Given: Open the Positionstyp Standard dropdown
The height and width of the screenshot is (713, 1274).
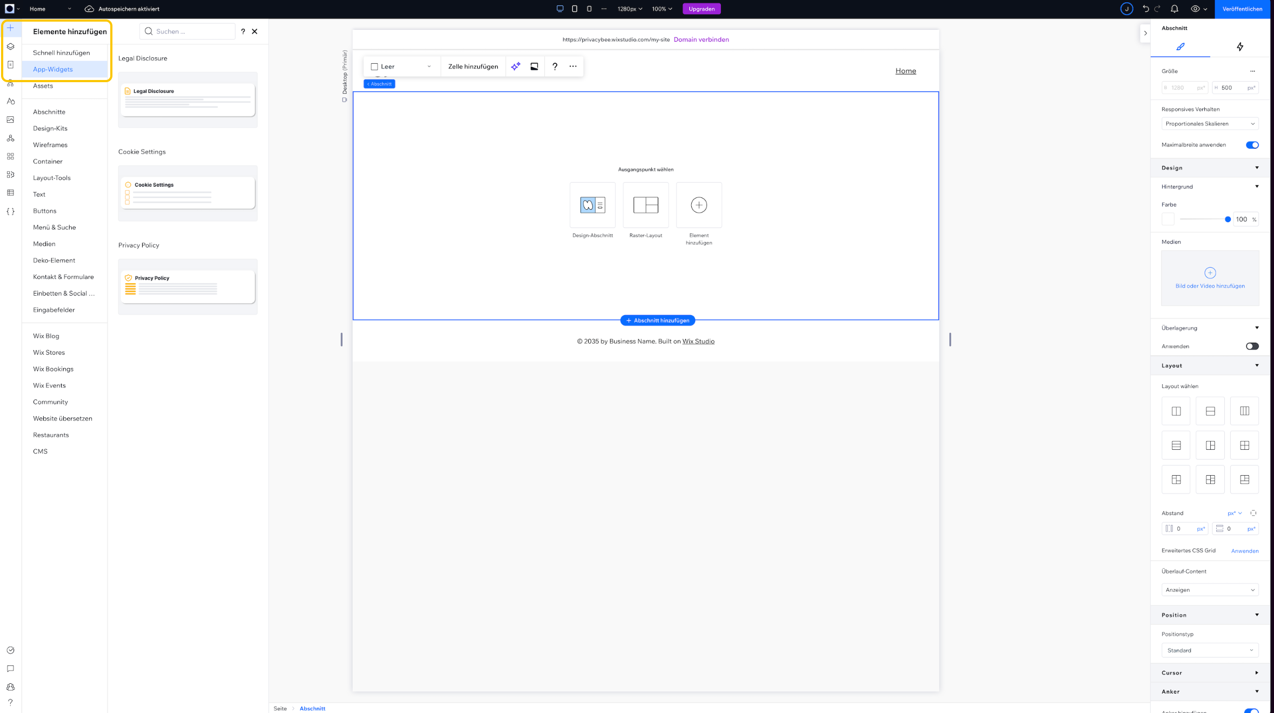Looking at the screenshot, I should coord(1210,650).
